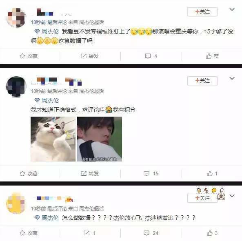Click the 转发 icon on the cat photo post

tap(84, 173)
